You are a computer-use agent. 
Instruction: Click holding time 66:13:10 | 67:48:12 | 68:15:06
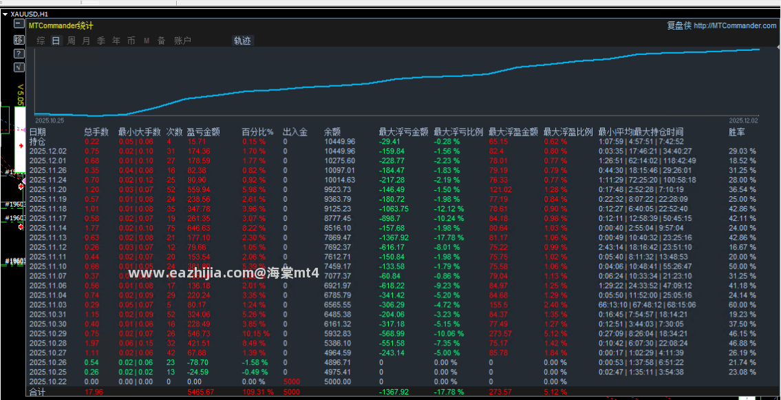tap(647, 304)
